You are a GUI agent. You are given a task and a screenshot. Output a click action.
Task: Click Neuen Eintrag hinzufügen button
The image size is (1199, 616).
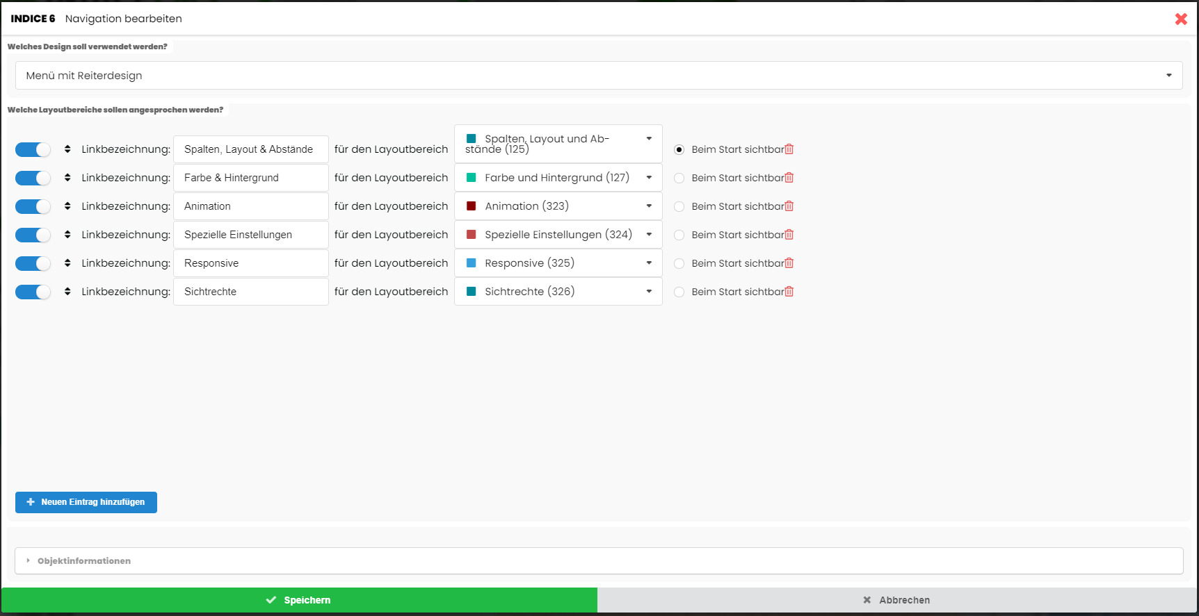[x=86, y=502]
